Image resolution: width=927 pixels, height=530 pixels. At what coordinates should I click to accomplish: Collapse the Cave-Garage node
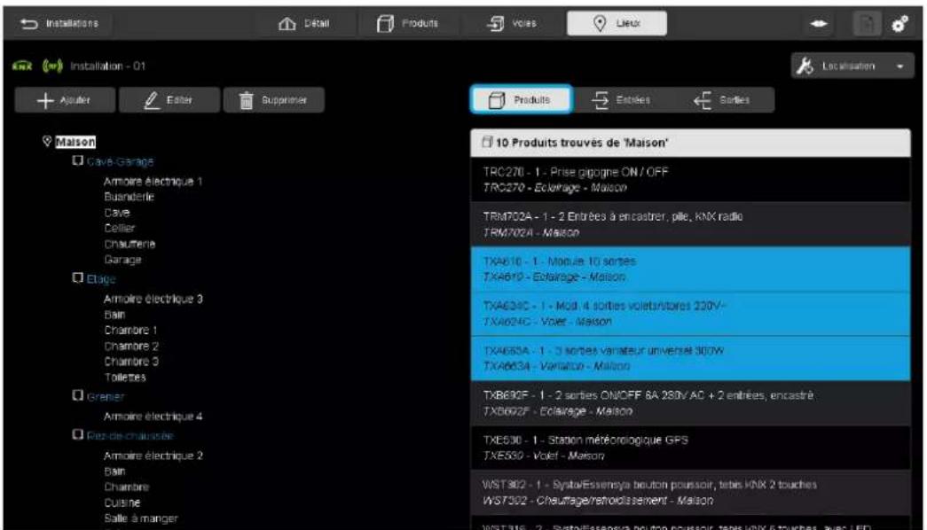click(77, 160)
